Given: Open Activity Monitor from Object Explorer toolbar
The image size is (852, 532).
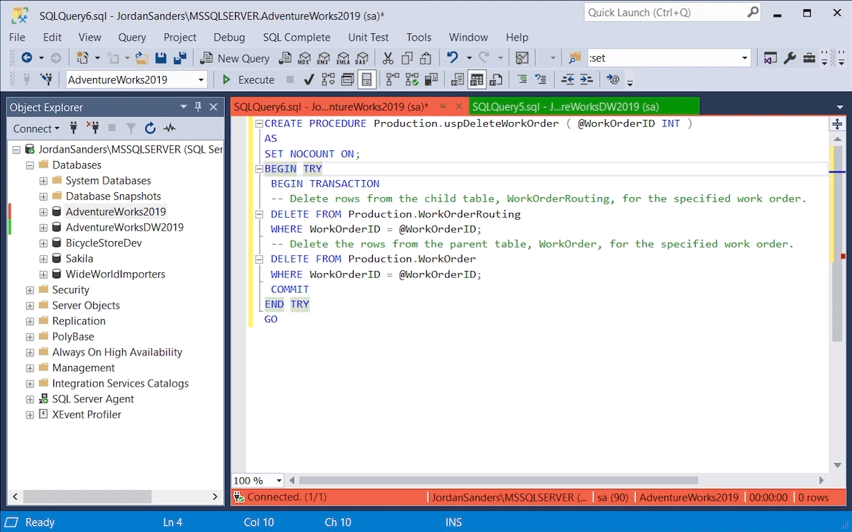Looking at the screenshot, I should [x=169, y=128].
